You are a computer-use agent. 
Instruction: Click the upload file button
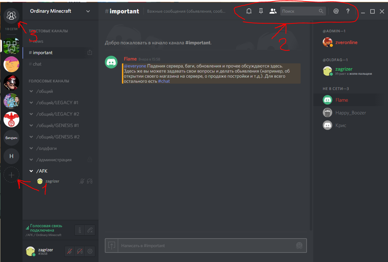(111, 246)
